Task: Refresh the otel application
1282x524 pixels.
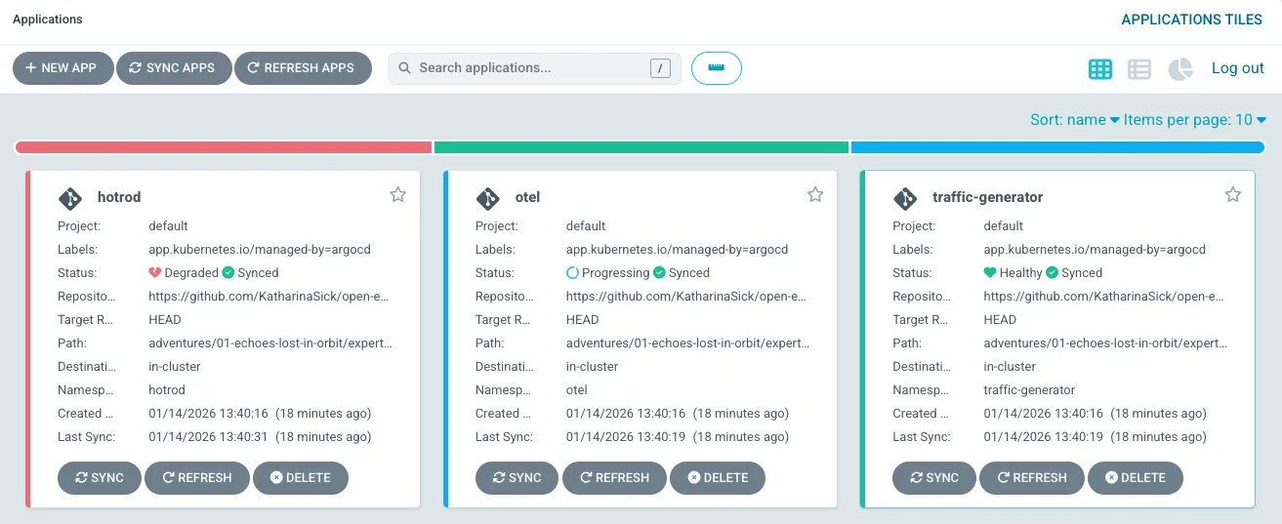Action: [x=615, y=478]
